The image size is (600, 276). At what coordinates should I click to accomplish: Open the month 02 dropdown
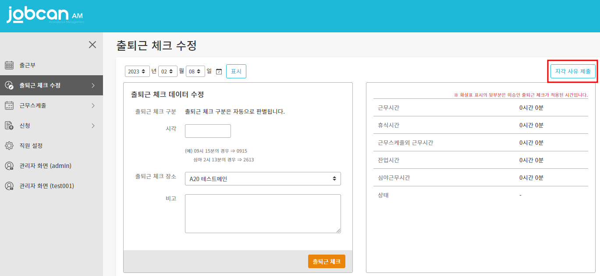coord(167,71)
